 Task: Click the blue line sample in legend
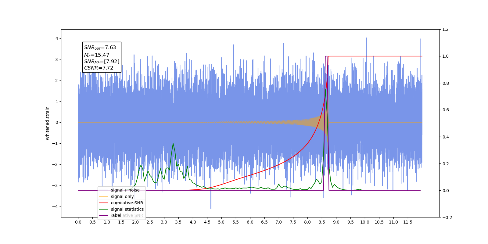coord(104,190)
